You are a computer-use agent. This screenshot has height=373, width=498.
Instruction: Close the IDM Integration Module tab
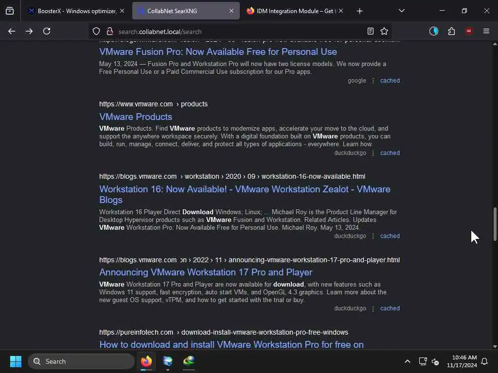pos(341,11)
